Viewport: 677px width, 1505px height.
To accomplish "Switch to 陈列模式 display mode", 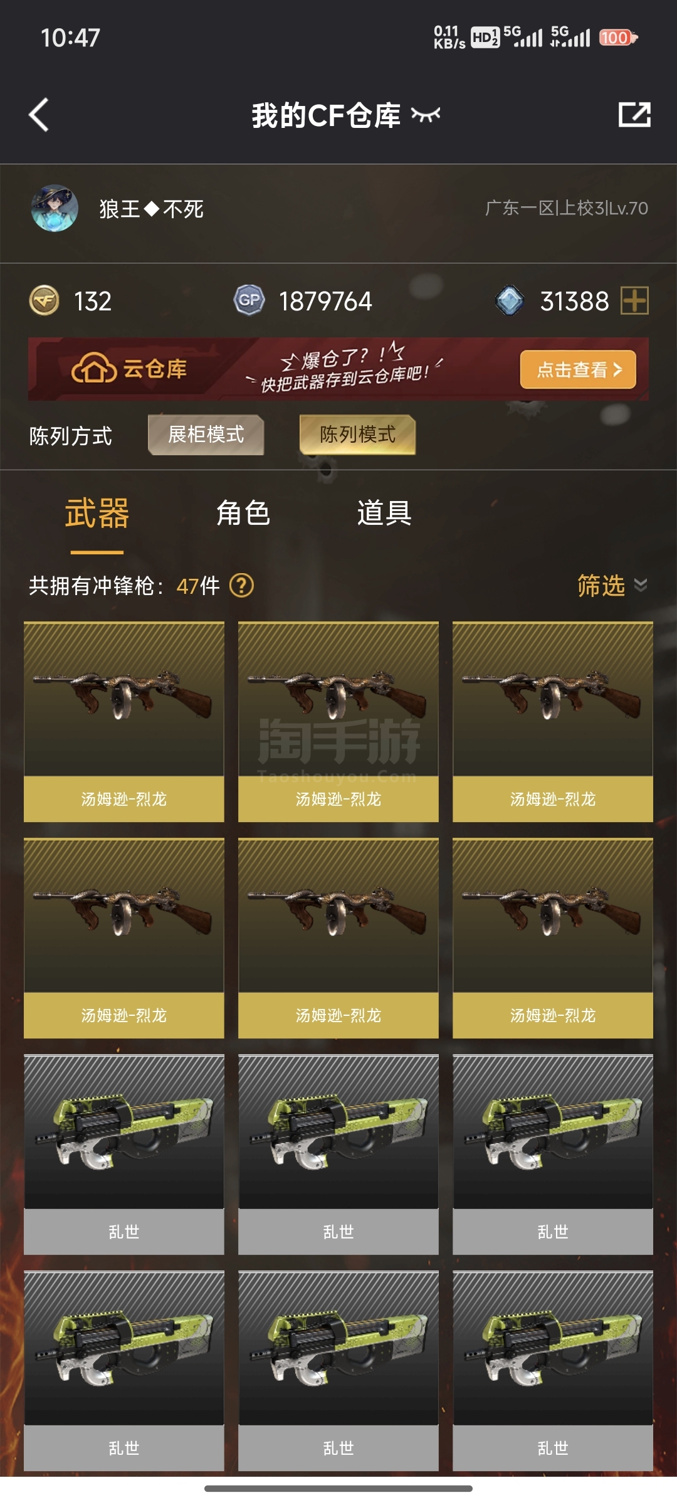I will (x=357, y=435).
